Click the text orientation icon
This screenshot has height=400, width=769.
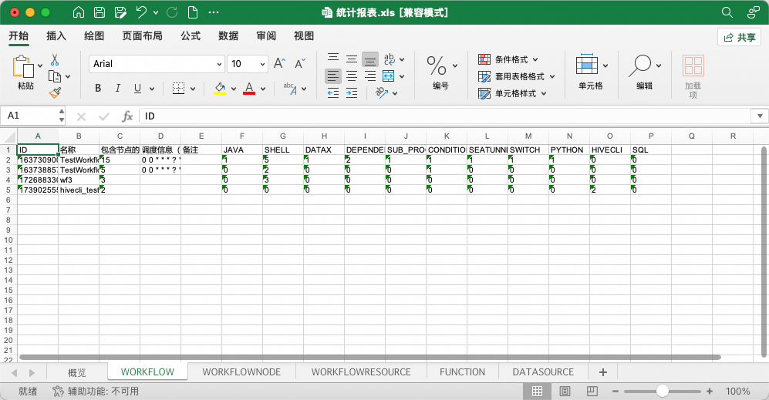pyautogui.click(x=382, y=92)
